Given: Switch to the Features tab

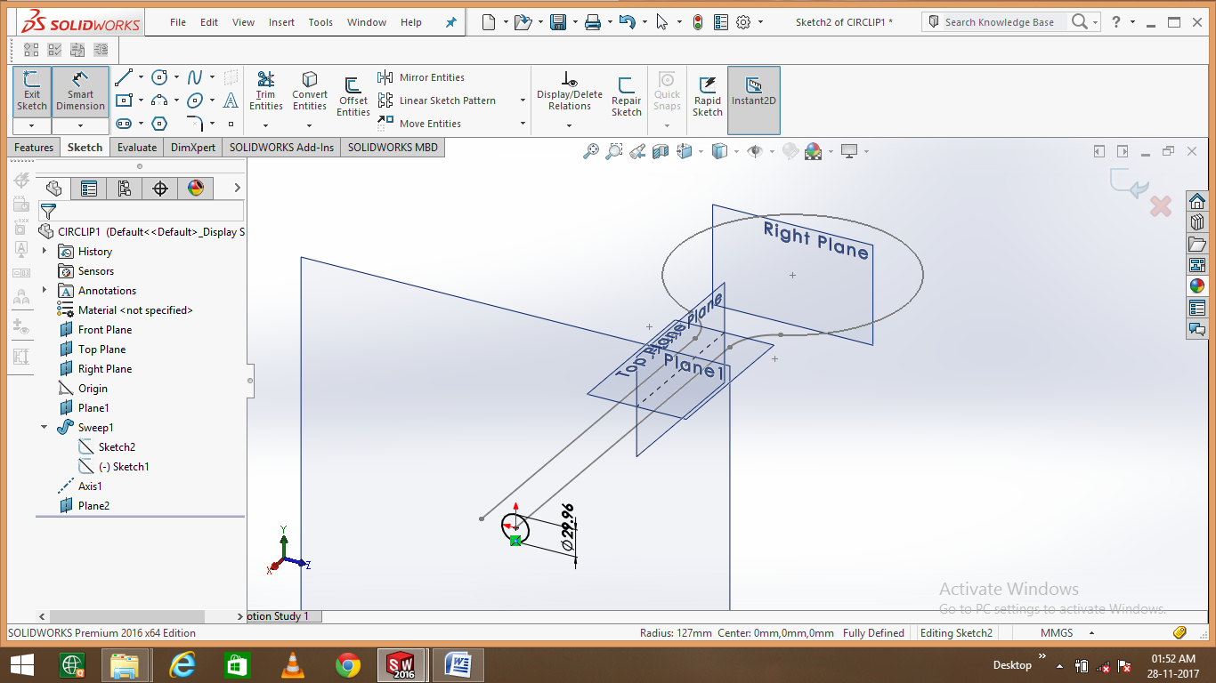Looking at the screenshot, I should pyautogui.click(x=34, y=147).
